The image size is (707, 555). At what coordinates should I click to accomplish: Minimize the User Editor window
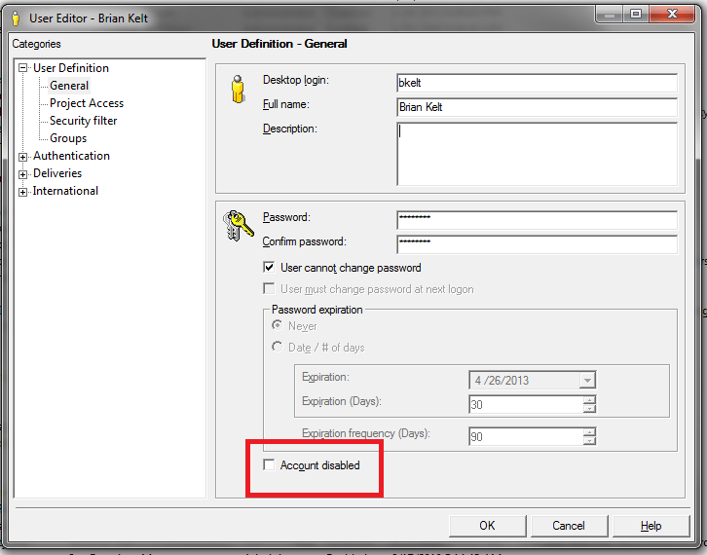coord(610,15)
